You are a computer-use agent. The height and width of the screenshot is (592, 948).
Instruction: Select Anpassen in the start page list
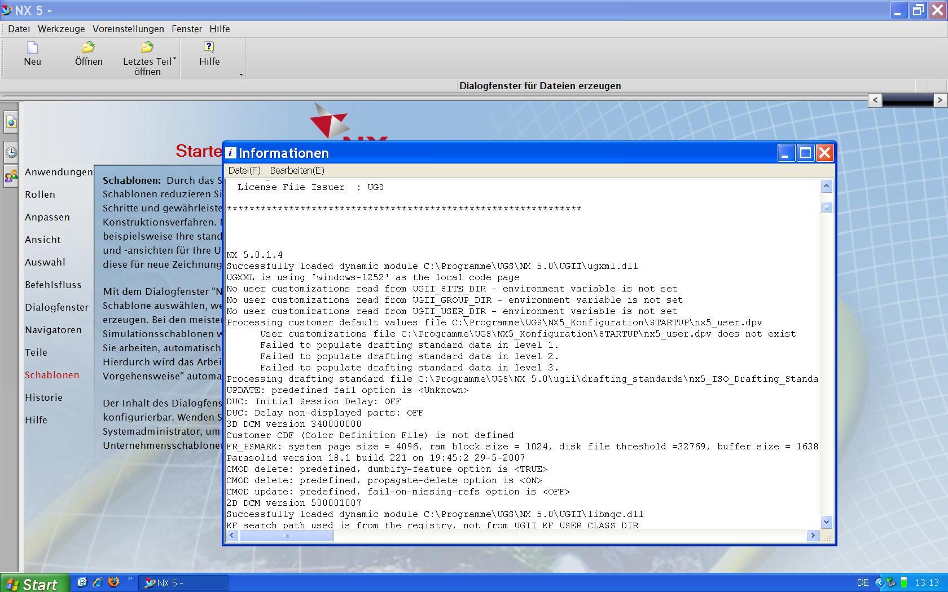pos(47,217)
